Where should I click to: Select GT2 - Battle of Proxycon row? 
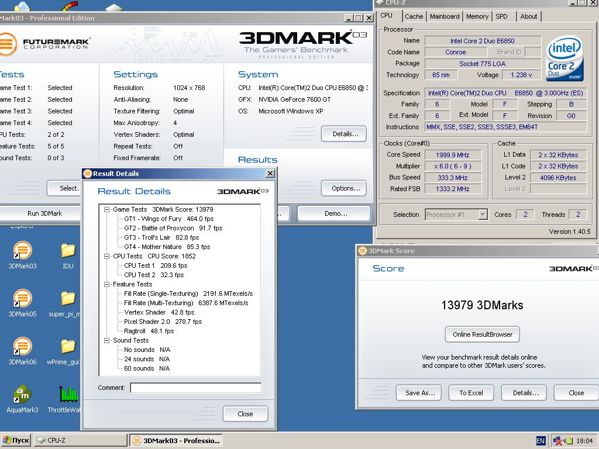coord(173,229)
